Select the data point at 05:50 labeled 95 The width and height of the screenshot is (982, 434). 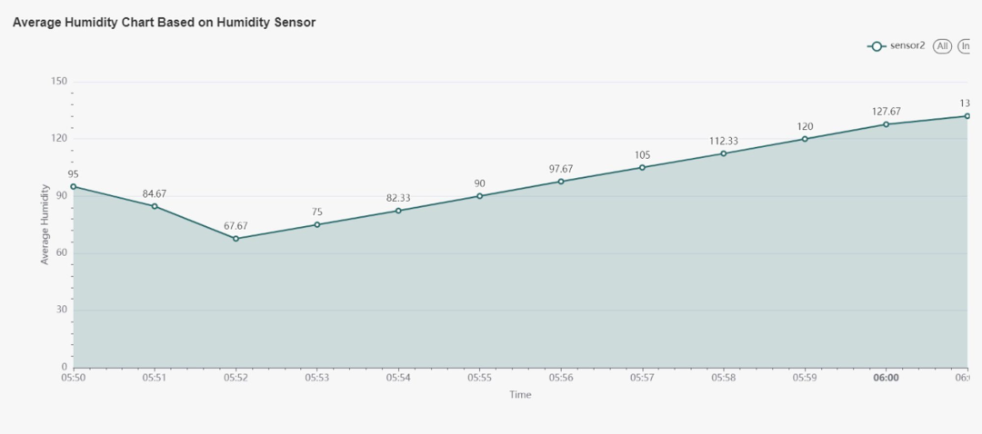tap(73, 186)
